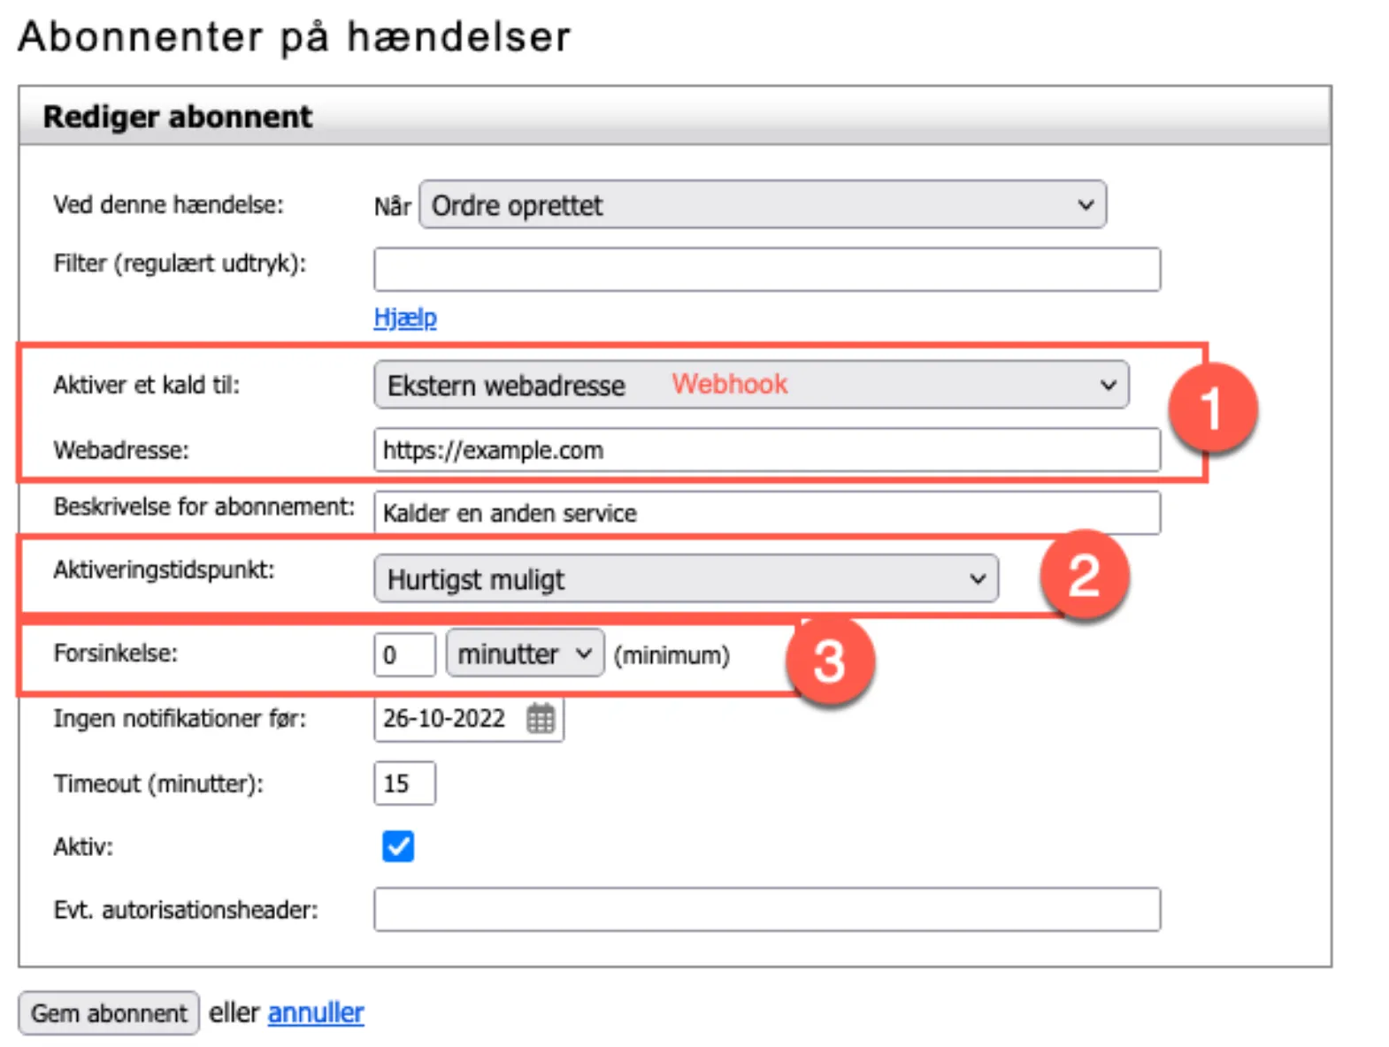Click red annotation badge number 2
Screen dimensions: 1389x1047
click(x=1085, y=576)
